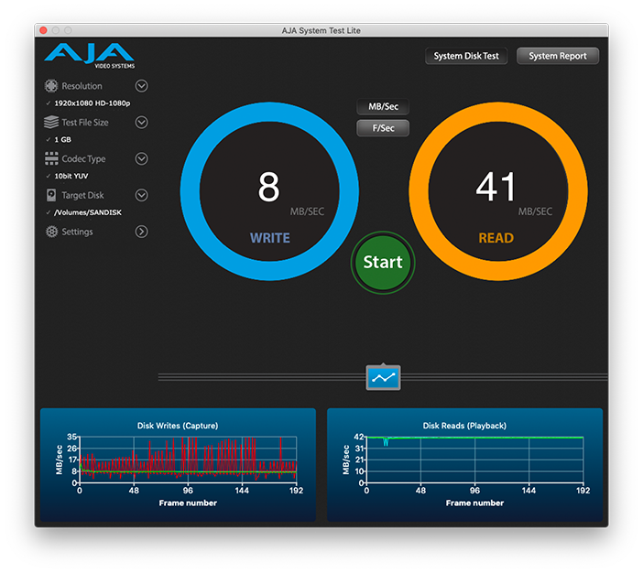Click the AJA Video Systems logo
Image resolution: width=643 pixels, height=573 pixels.
pyautogui.click(x=90, y=56)
